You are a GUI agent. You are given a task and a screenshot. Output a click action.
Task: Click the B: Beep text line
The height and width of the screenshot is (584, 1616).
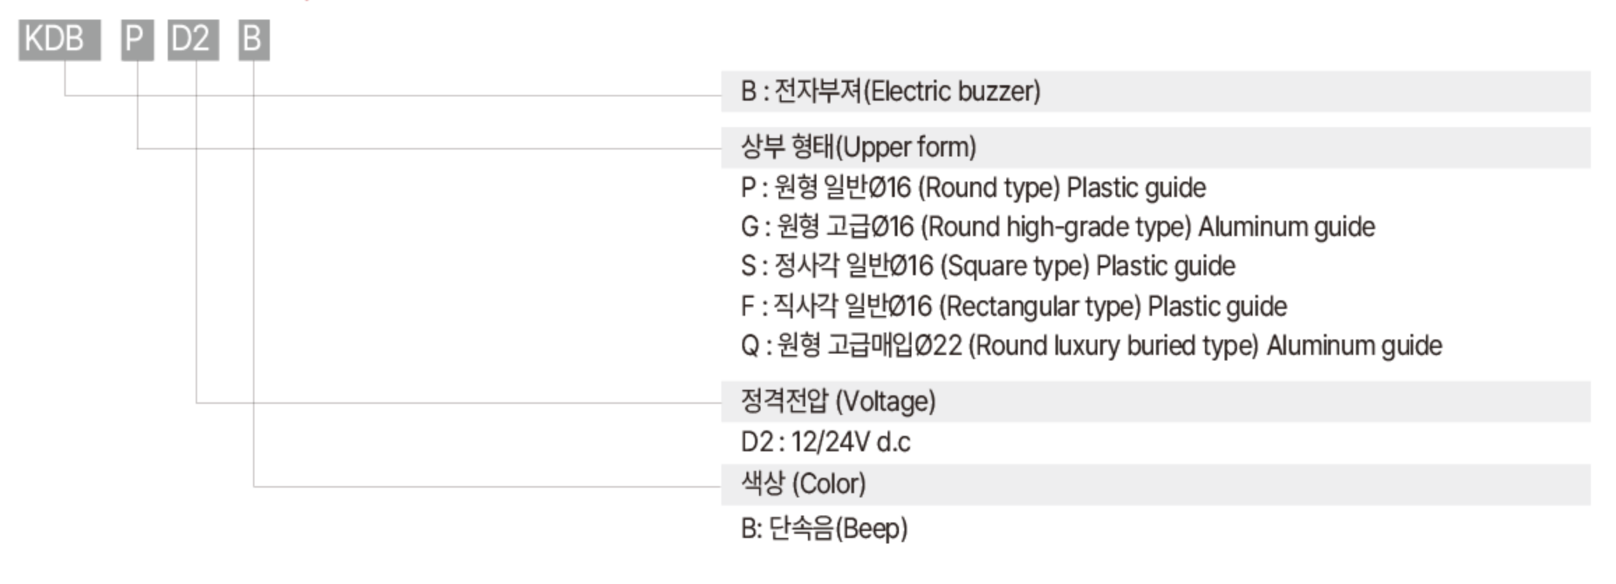click(824, 529)
